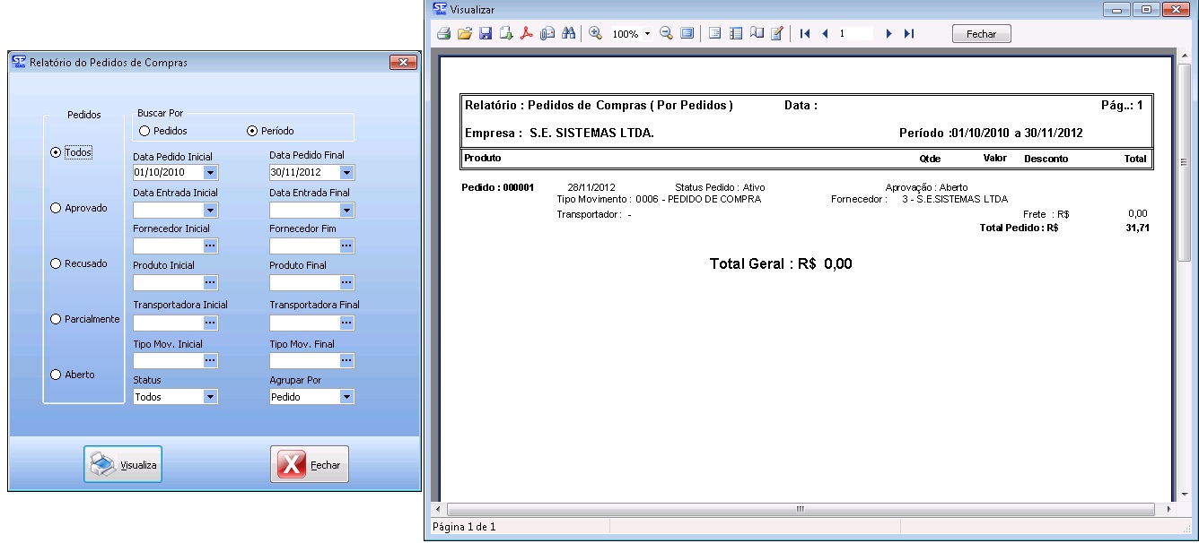This screenshot has height=543, width=1199.
Task: Click the print icon in Visualizar toolbar
Action: click(x=443, y=34)
